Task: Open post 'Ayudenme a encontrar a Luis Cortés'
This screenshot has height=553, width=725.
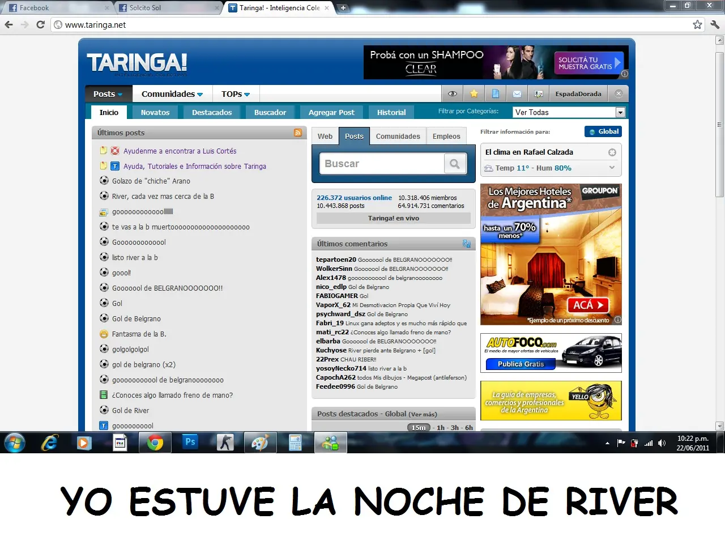Action: click(x=180, y=151)
